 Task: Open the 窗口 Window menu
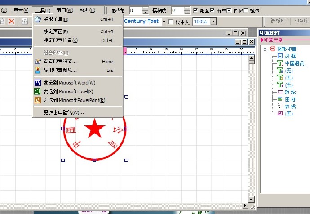tap(65, 10)
